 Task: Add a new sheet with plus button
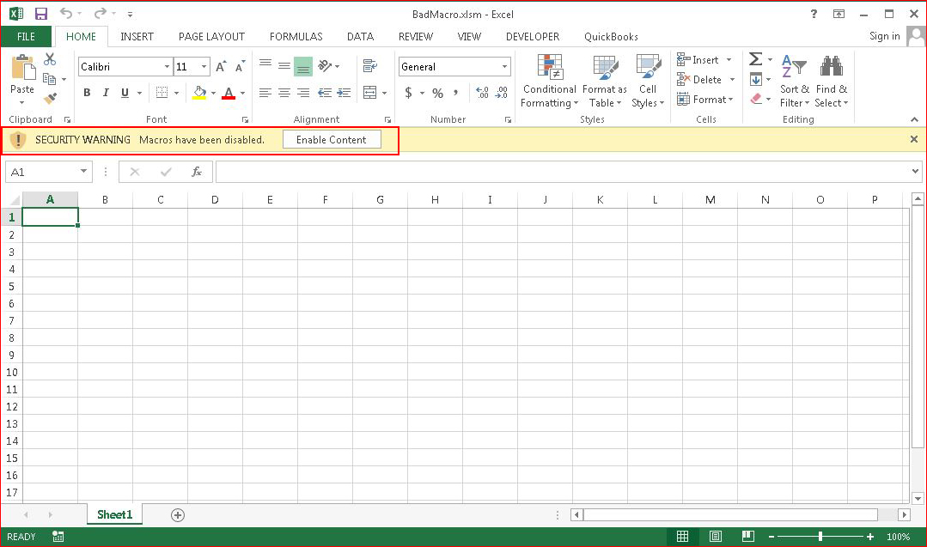[x=177, y=515]
